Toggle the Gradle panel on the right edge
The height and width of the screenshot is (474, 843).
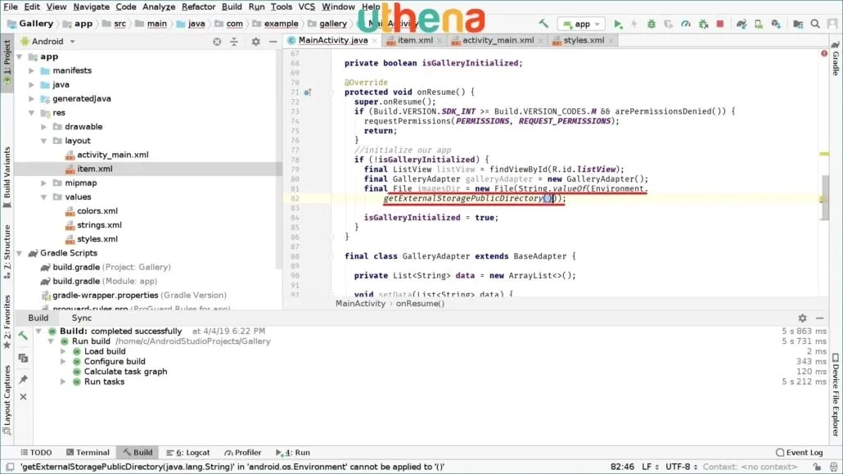836,59
